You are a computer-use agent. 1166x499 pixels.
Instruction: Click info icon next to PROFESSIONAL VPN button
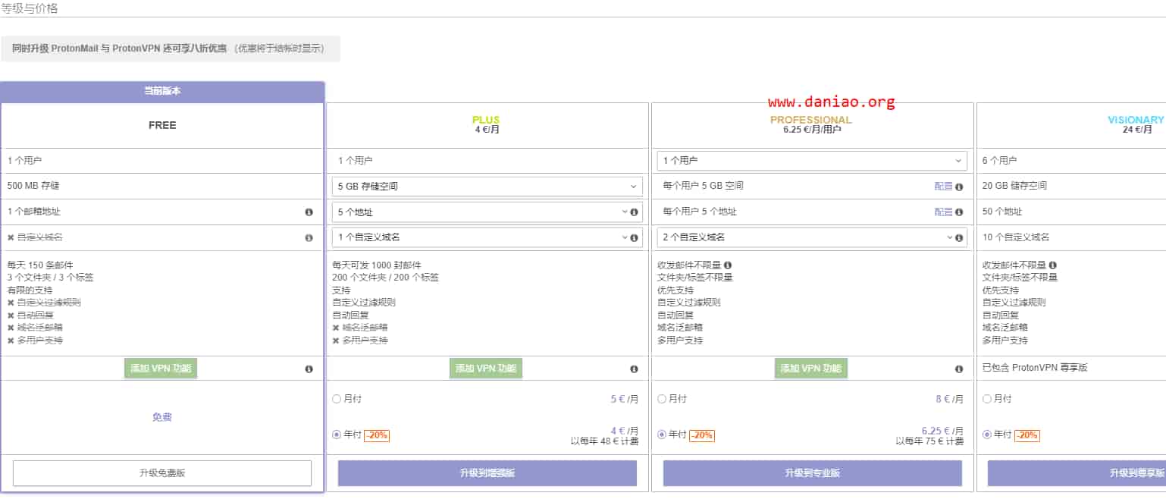(959, 369)
